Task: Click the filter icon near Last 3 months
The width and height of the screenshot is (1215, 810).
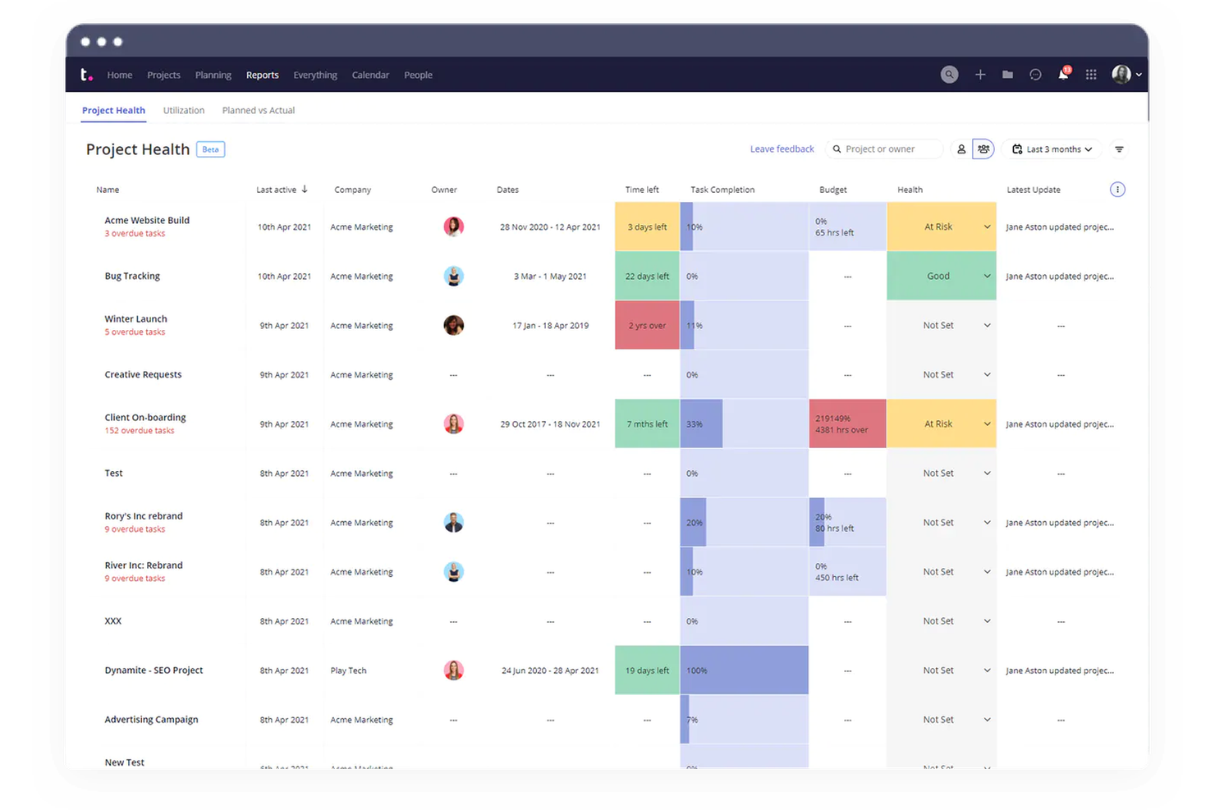Action: tap(1119, 149)
